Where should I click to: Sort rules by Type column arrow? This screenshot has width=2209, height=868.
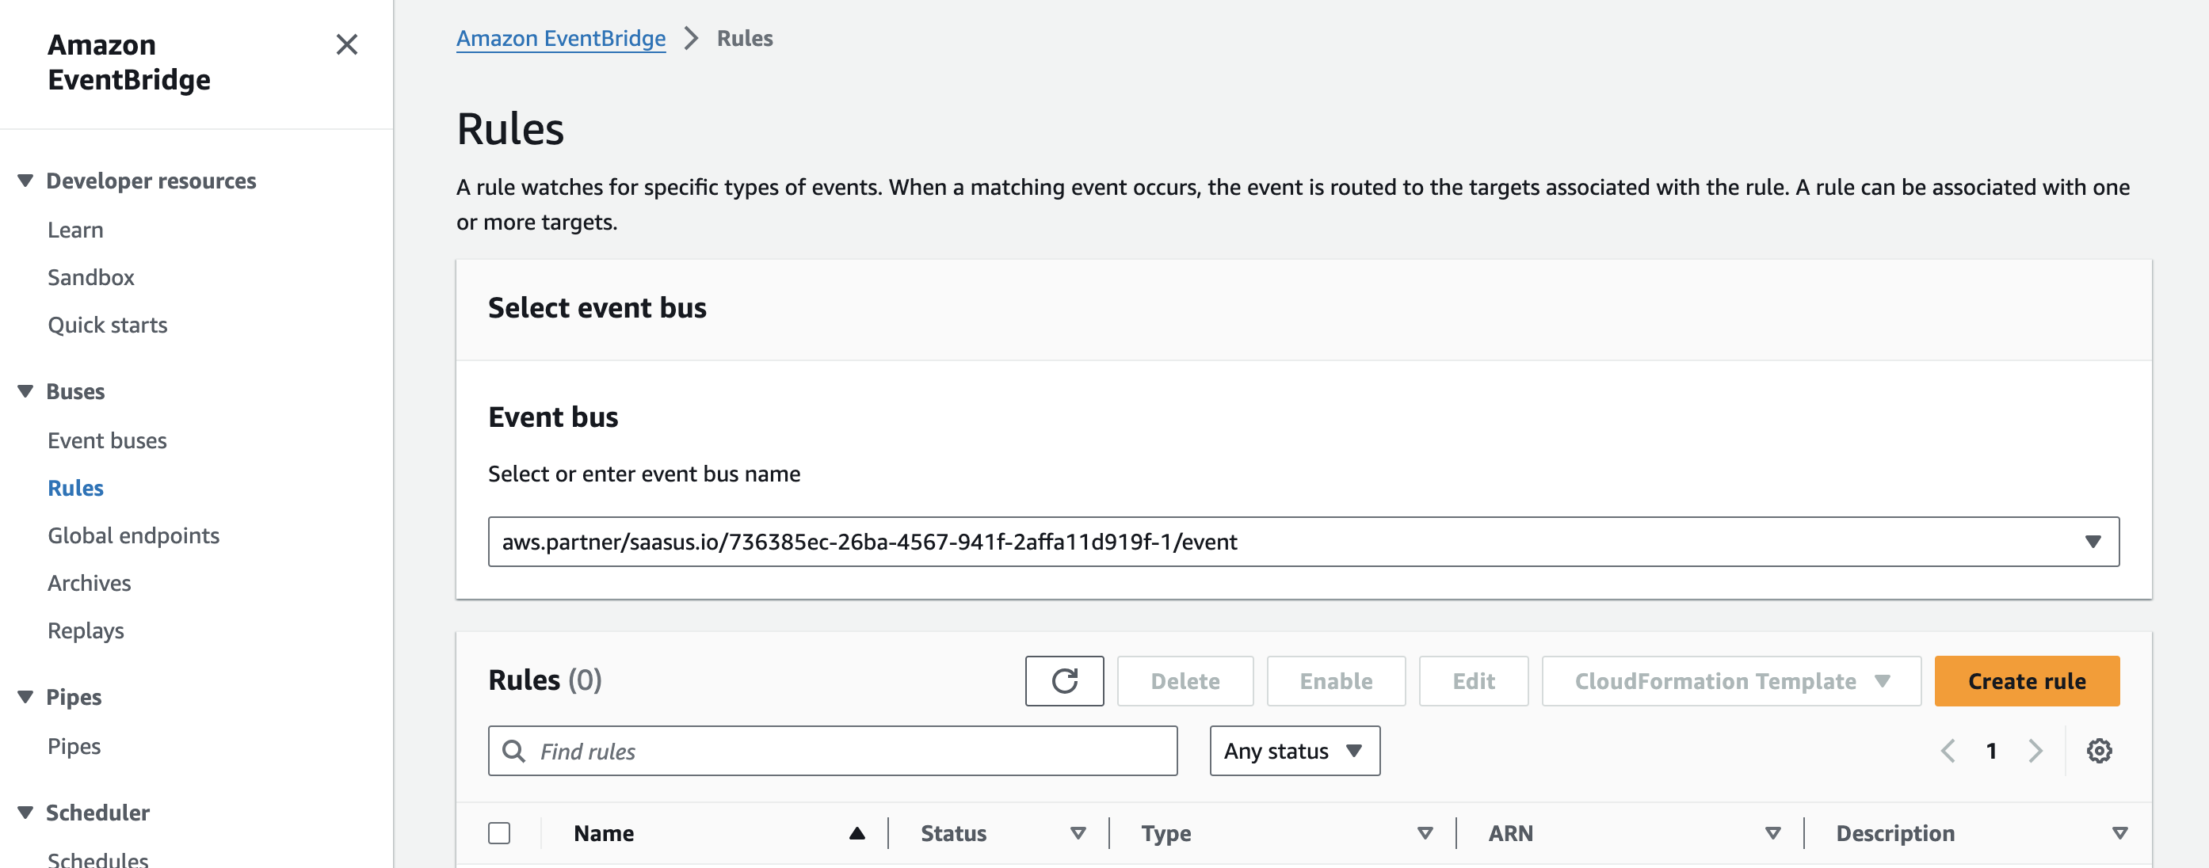coord(1425,834)
